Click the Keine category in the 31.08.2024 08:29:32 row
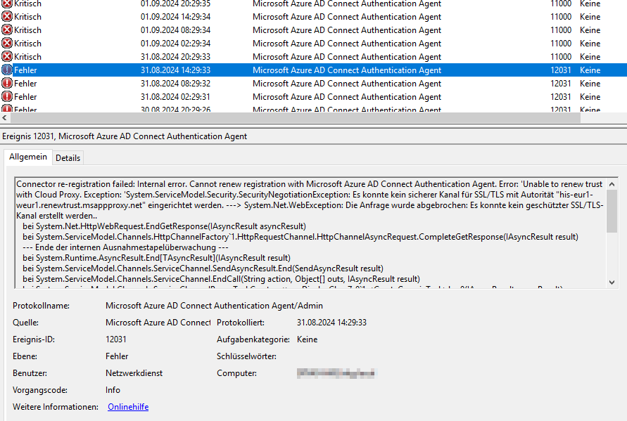 tap(590, 84)
